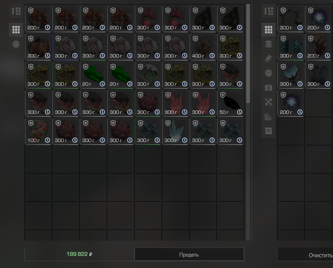Select the teal crystal 300 г item in the right panel

(291, 46)
